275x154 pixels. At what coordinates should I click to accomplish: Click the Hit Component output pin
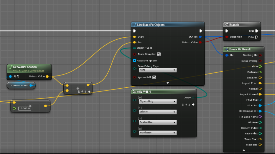tap(260, 111)
